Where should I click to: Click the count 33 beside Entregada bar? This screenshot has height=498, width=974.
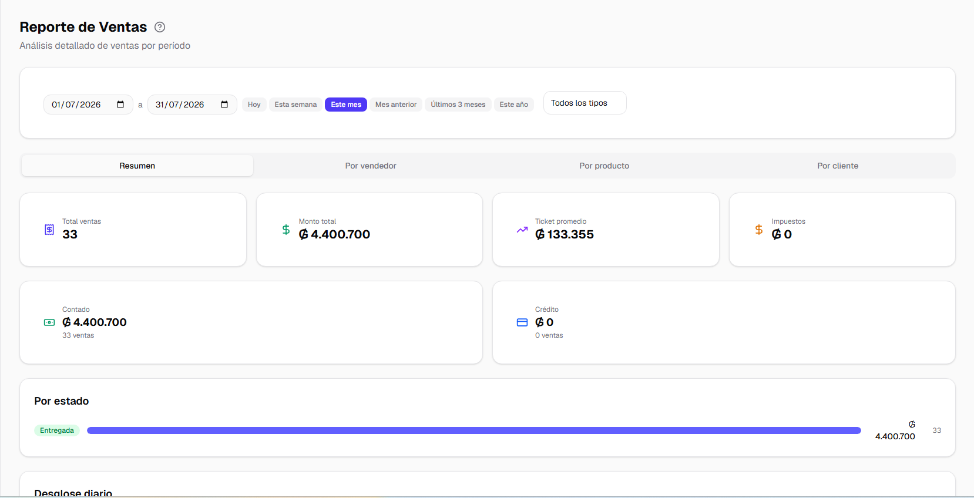click(x=937, y=430)
